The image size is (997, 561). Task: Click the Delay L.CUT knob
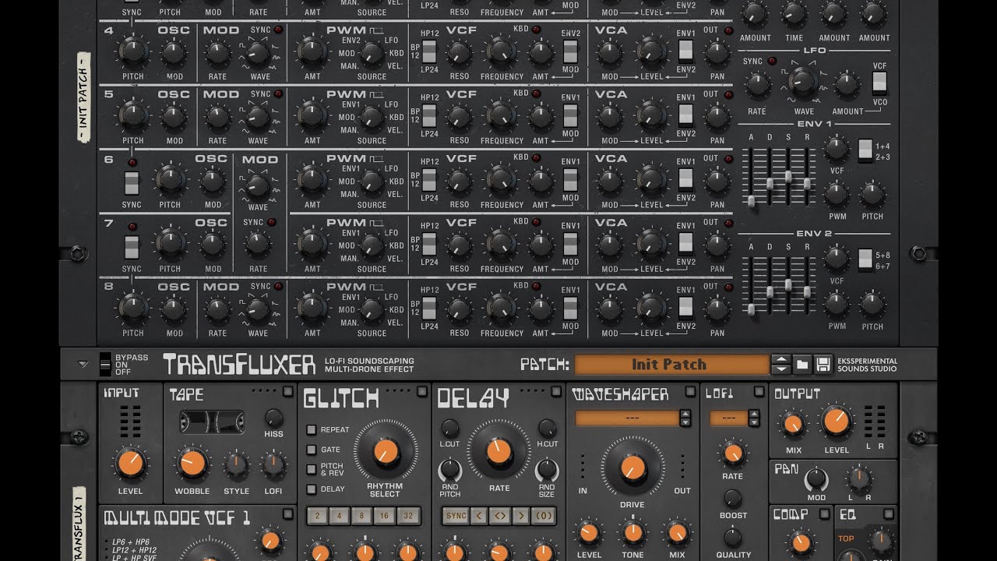point(450,428)
